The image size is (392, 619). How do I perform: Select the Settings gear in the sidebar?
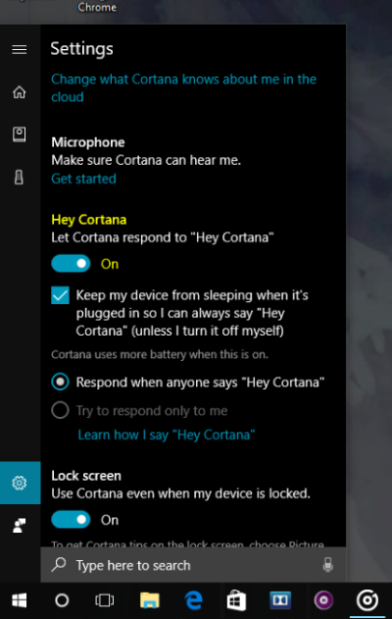[20, 483]
